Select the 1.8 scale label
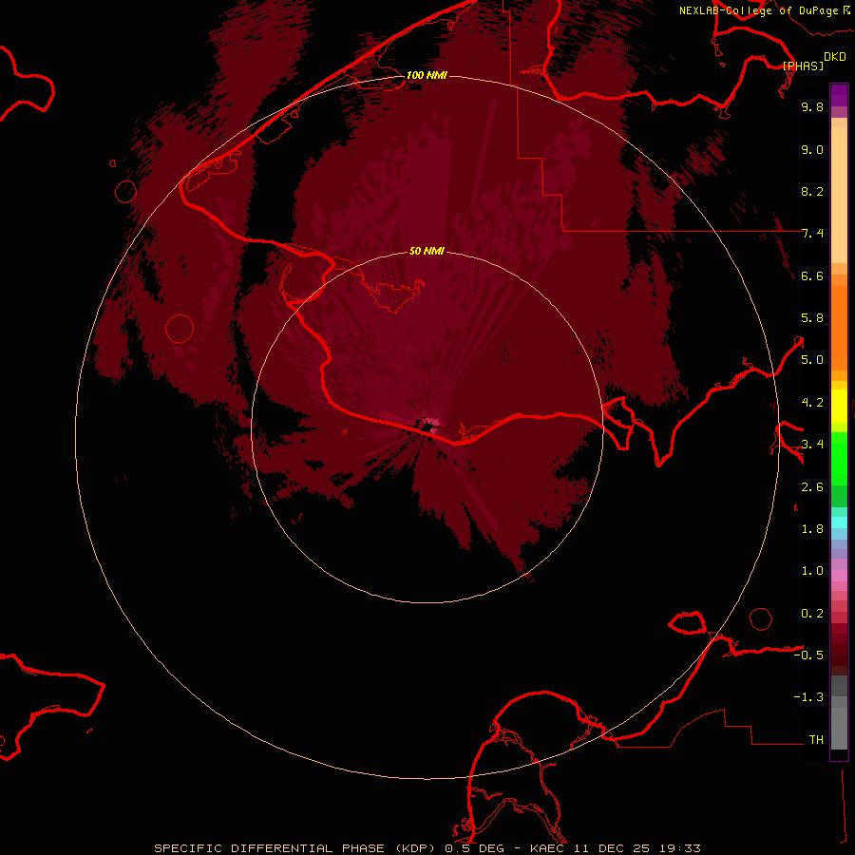 point(812,529)
